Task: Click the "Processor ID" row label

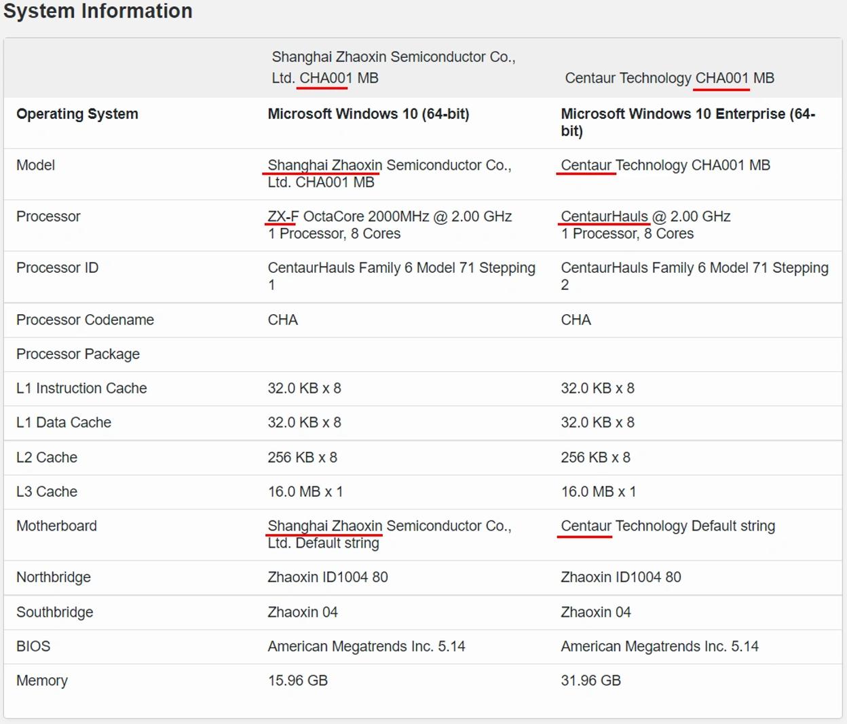Action: [x=58, y=268]
